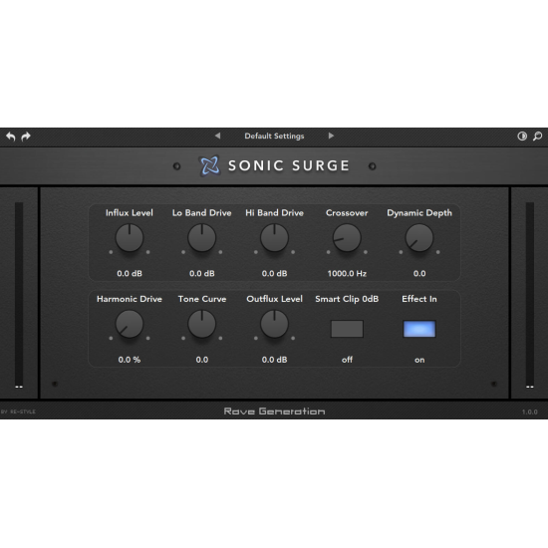
Task: Click the Smart Clip 'off' status text
Action: pos(347,360)
